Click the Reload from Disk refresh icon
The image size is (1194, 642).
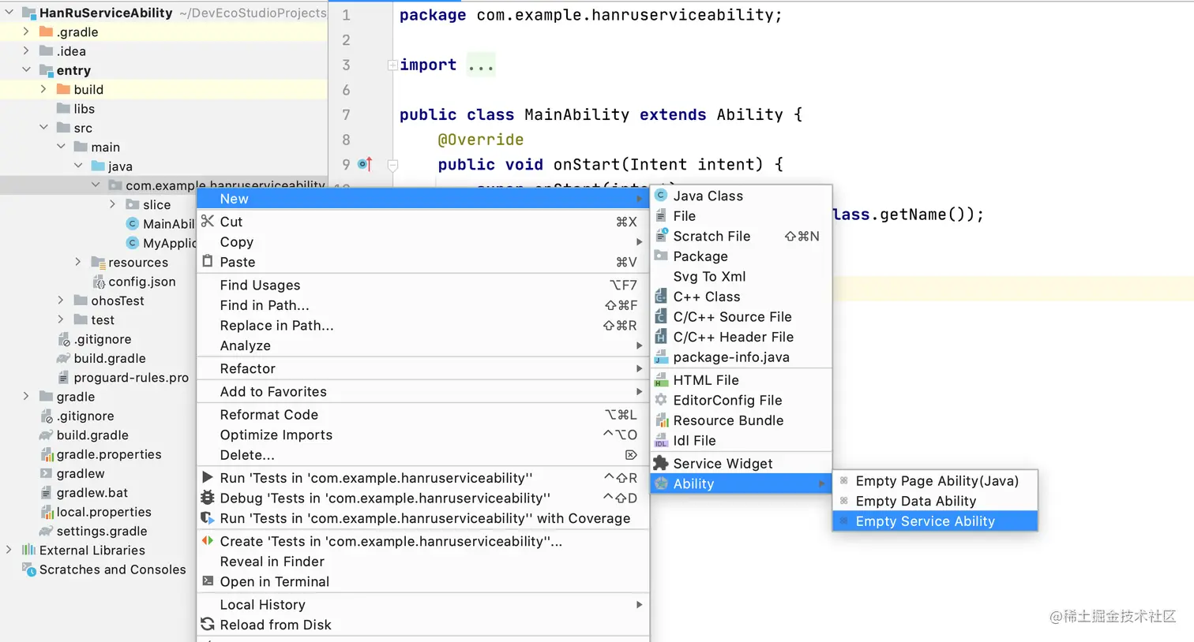point(208,624)
